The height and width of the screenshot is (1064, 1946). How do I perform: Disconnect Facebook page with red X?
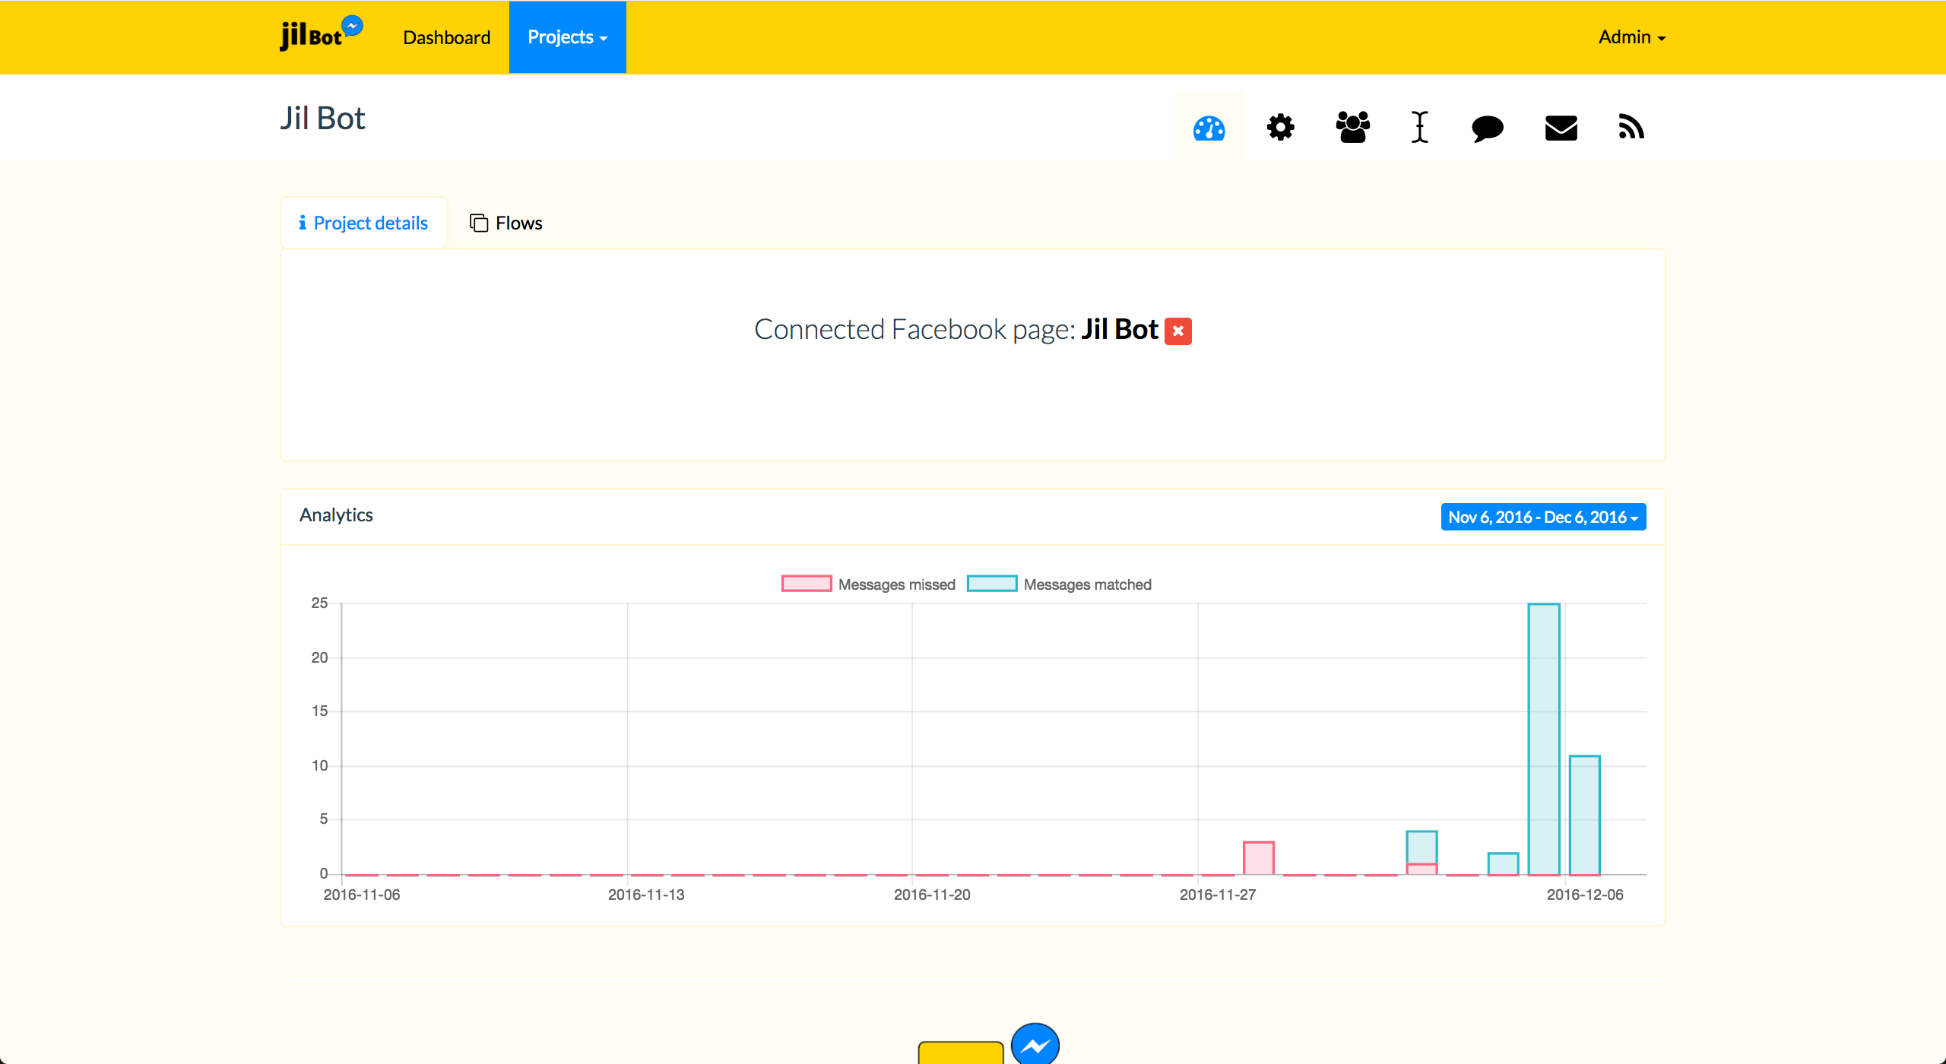coord(1177,331)
